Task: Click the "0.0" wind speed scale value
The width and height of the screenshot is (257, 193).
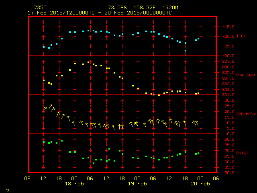Action: coord(230,134)
